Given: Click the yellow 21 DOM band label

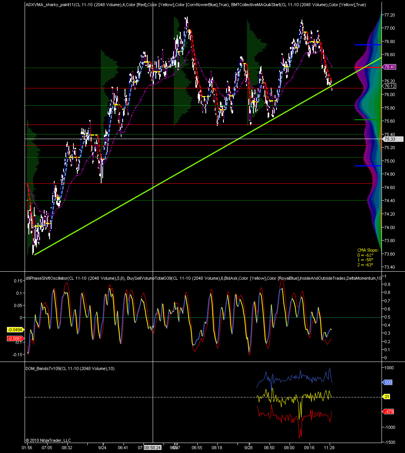Looking at the screenshot, I should [387, 397].
